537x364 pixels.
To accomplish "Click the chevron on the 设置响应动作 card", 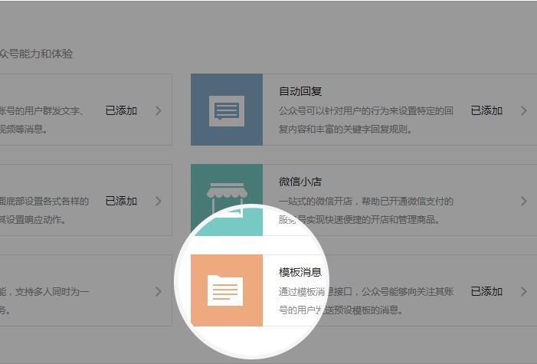I will click(158, 201).
